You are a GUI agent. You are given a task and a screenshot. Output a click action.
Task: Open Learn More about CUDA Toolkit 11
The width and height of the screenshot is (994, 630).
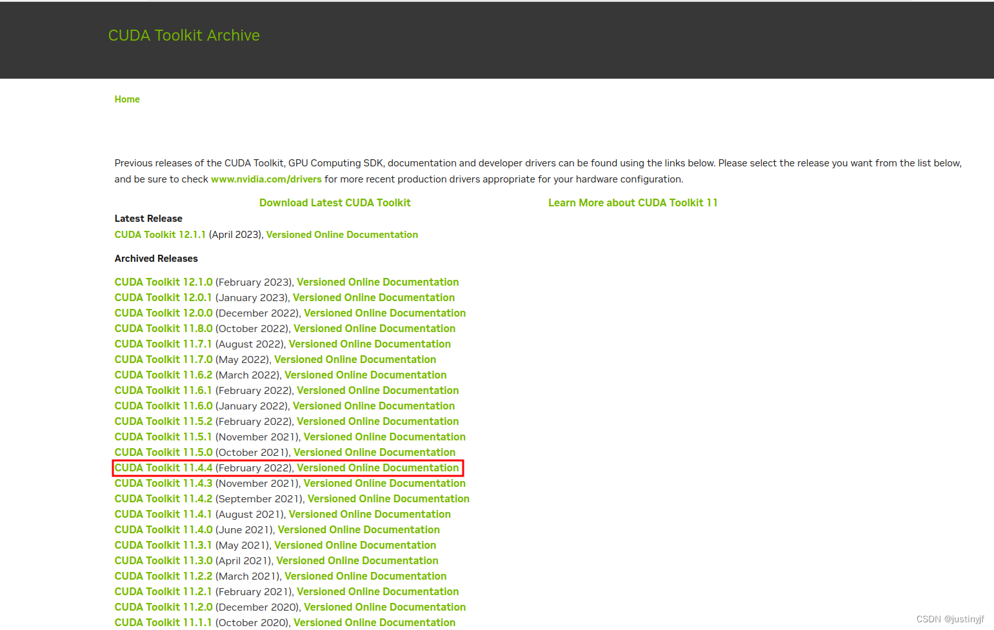click(633, 202)
